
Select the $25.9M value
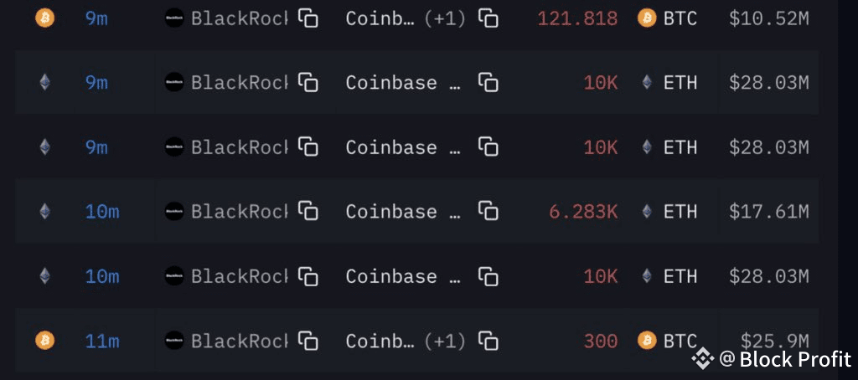tap(774, 341)
